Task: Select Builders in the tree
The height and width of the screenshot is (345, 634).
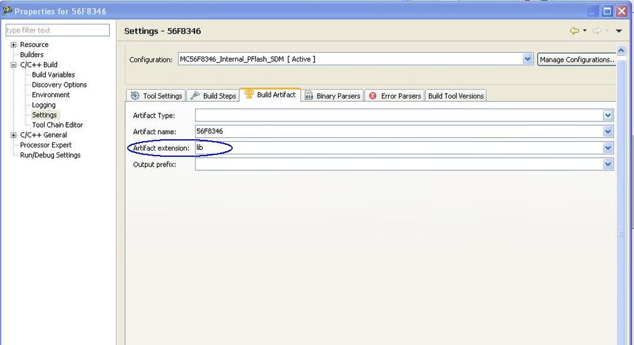Action: coord(32,55)
